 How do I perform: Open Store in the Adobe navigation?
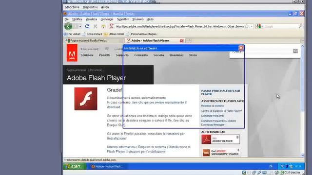tap(193, 55)
